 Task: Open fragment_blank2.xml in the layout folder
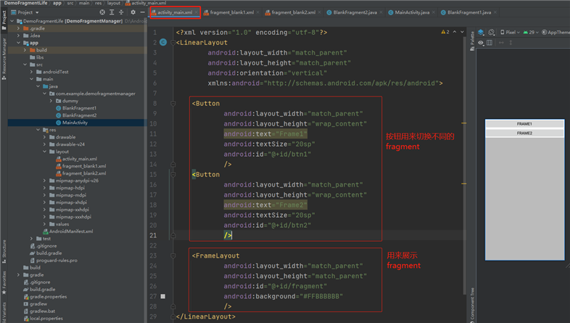pos(83,173)
